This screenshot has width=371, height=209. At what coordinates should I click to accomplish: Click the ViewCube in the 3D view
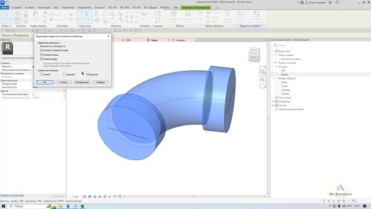[254, 54]
